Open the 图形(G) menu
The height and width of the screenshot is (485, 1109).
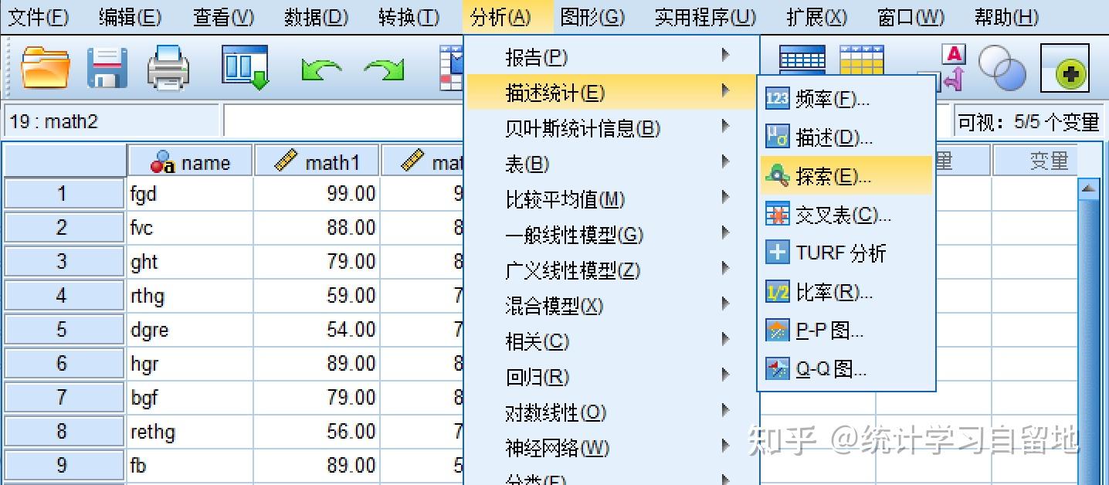[593, 16]
